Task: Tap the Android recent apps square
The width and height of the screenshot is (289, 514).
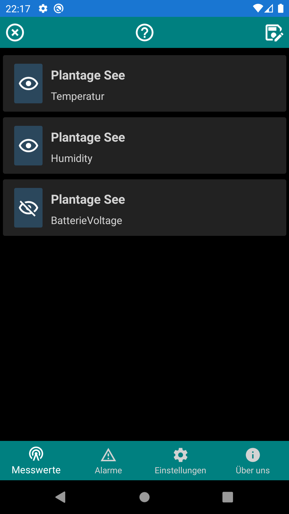Action: tap(228, 497)
